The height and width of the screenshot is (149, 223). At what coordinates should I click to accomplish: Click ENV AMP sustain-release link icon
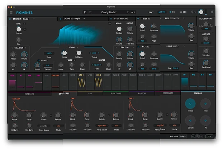51,115
